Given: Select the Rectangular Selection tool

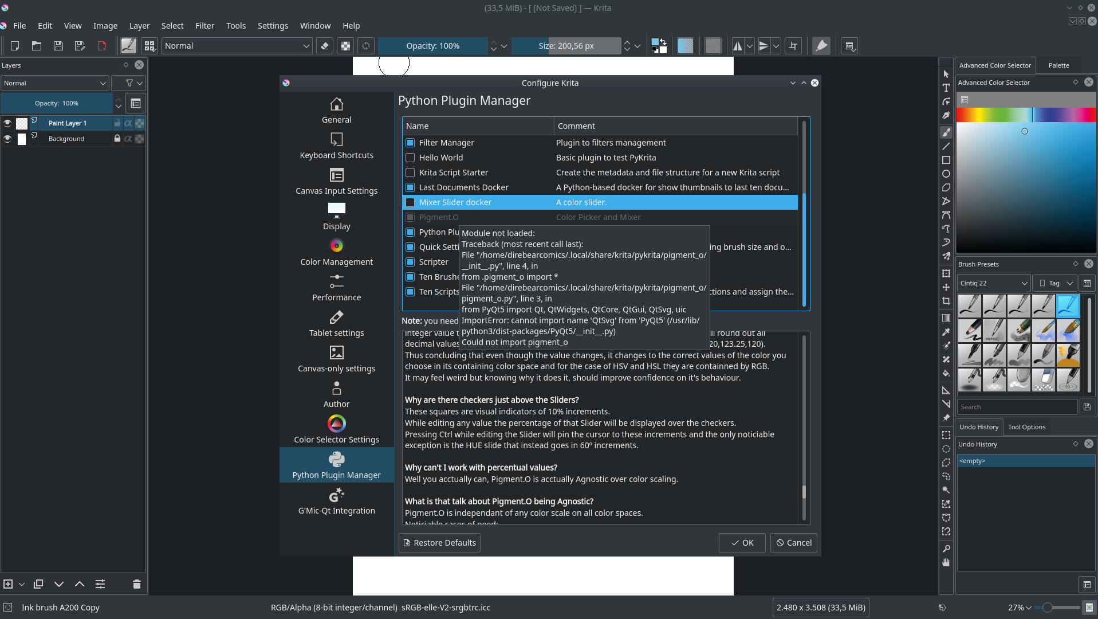Looking at the screenshot, I should pos(946,435).
